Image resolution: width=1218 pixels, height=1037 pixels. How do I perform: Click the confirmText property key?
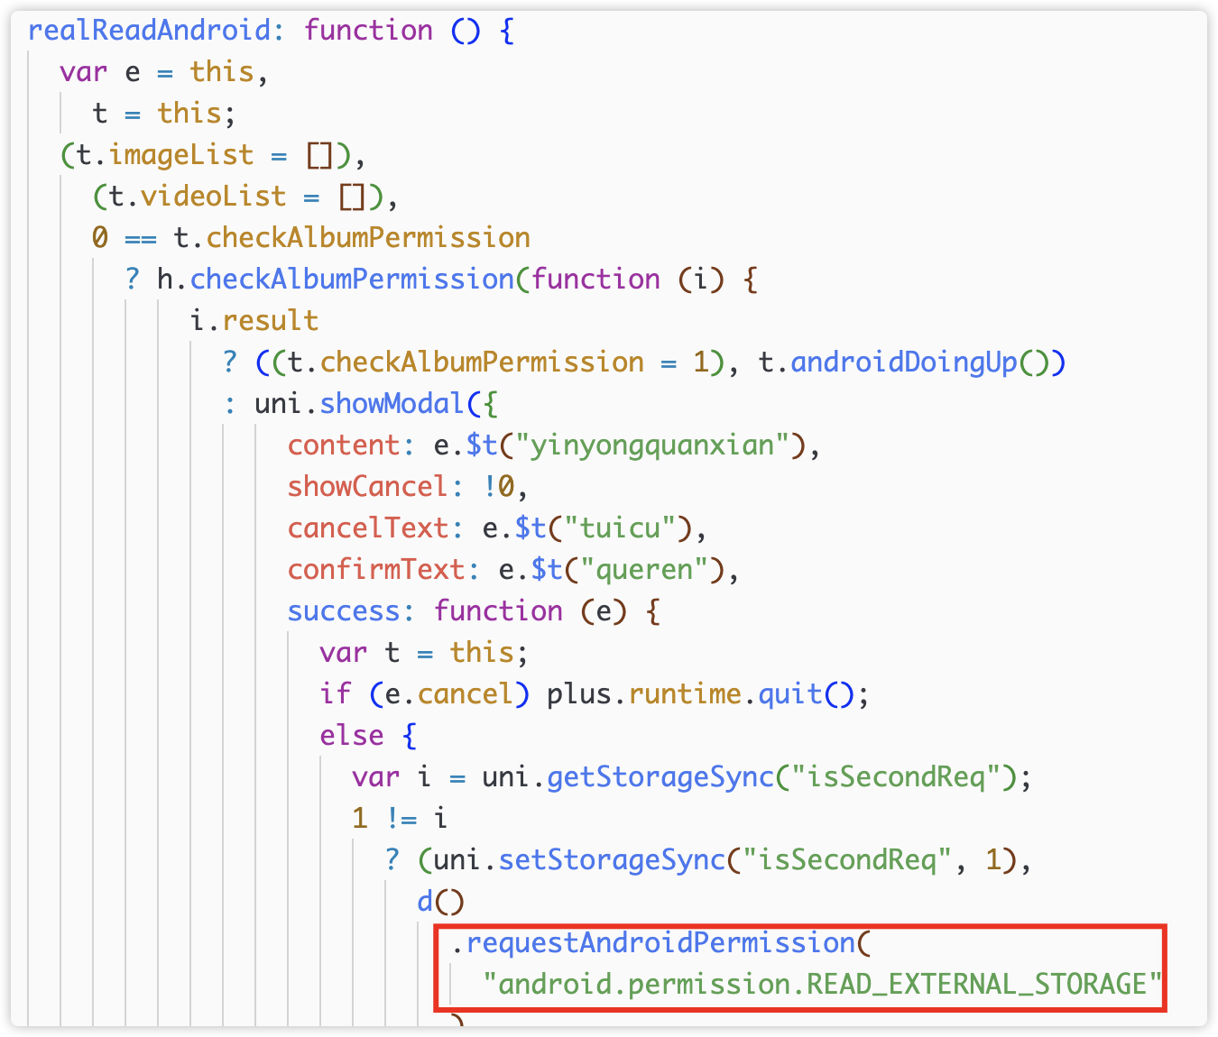(375, 570)
